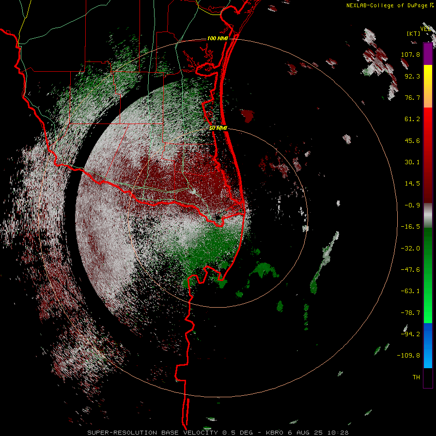The height and width of the screenshot is (436, 436).
Task: Click the -0.9 velocity scale label
Action: [x=412, y=205]
